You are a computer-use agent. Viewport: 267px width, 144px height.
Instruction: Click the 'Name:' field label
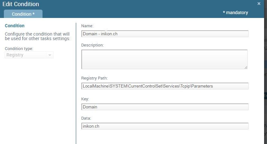(87, 26)
